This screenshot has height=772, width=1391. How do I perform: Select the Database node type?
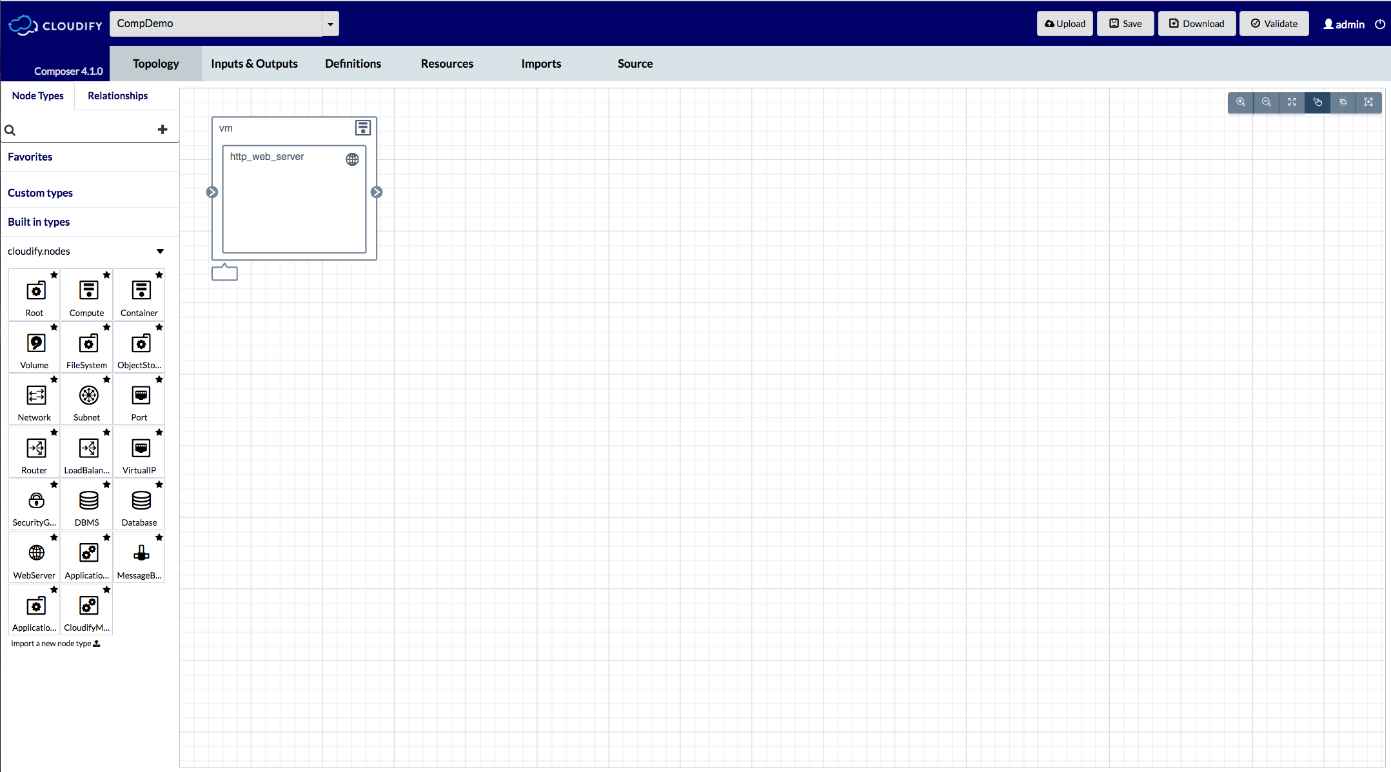(x=139, y=504)
